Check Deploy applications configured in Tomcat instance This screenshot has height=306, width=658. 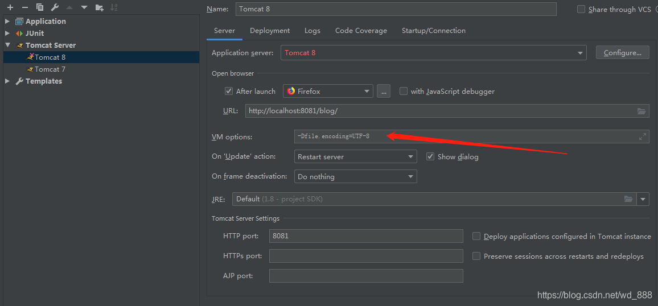coord(476,237)
